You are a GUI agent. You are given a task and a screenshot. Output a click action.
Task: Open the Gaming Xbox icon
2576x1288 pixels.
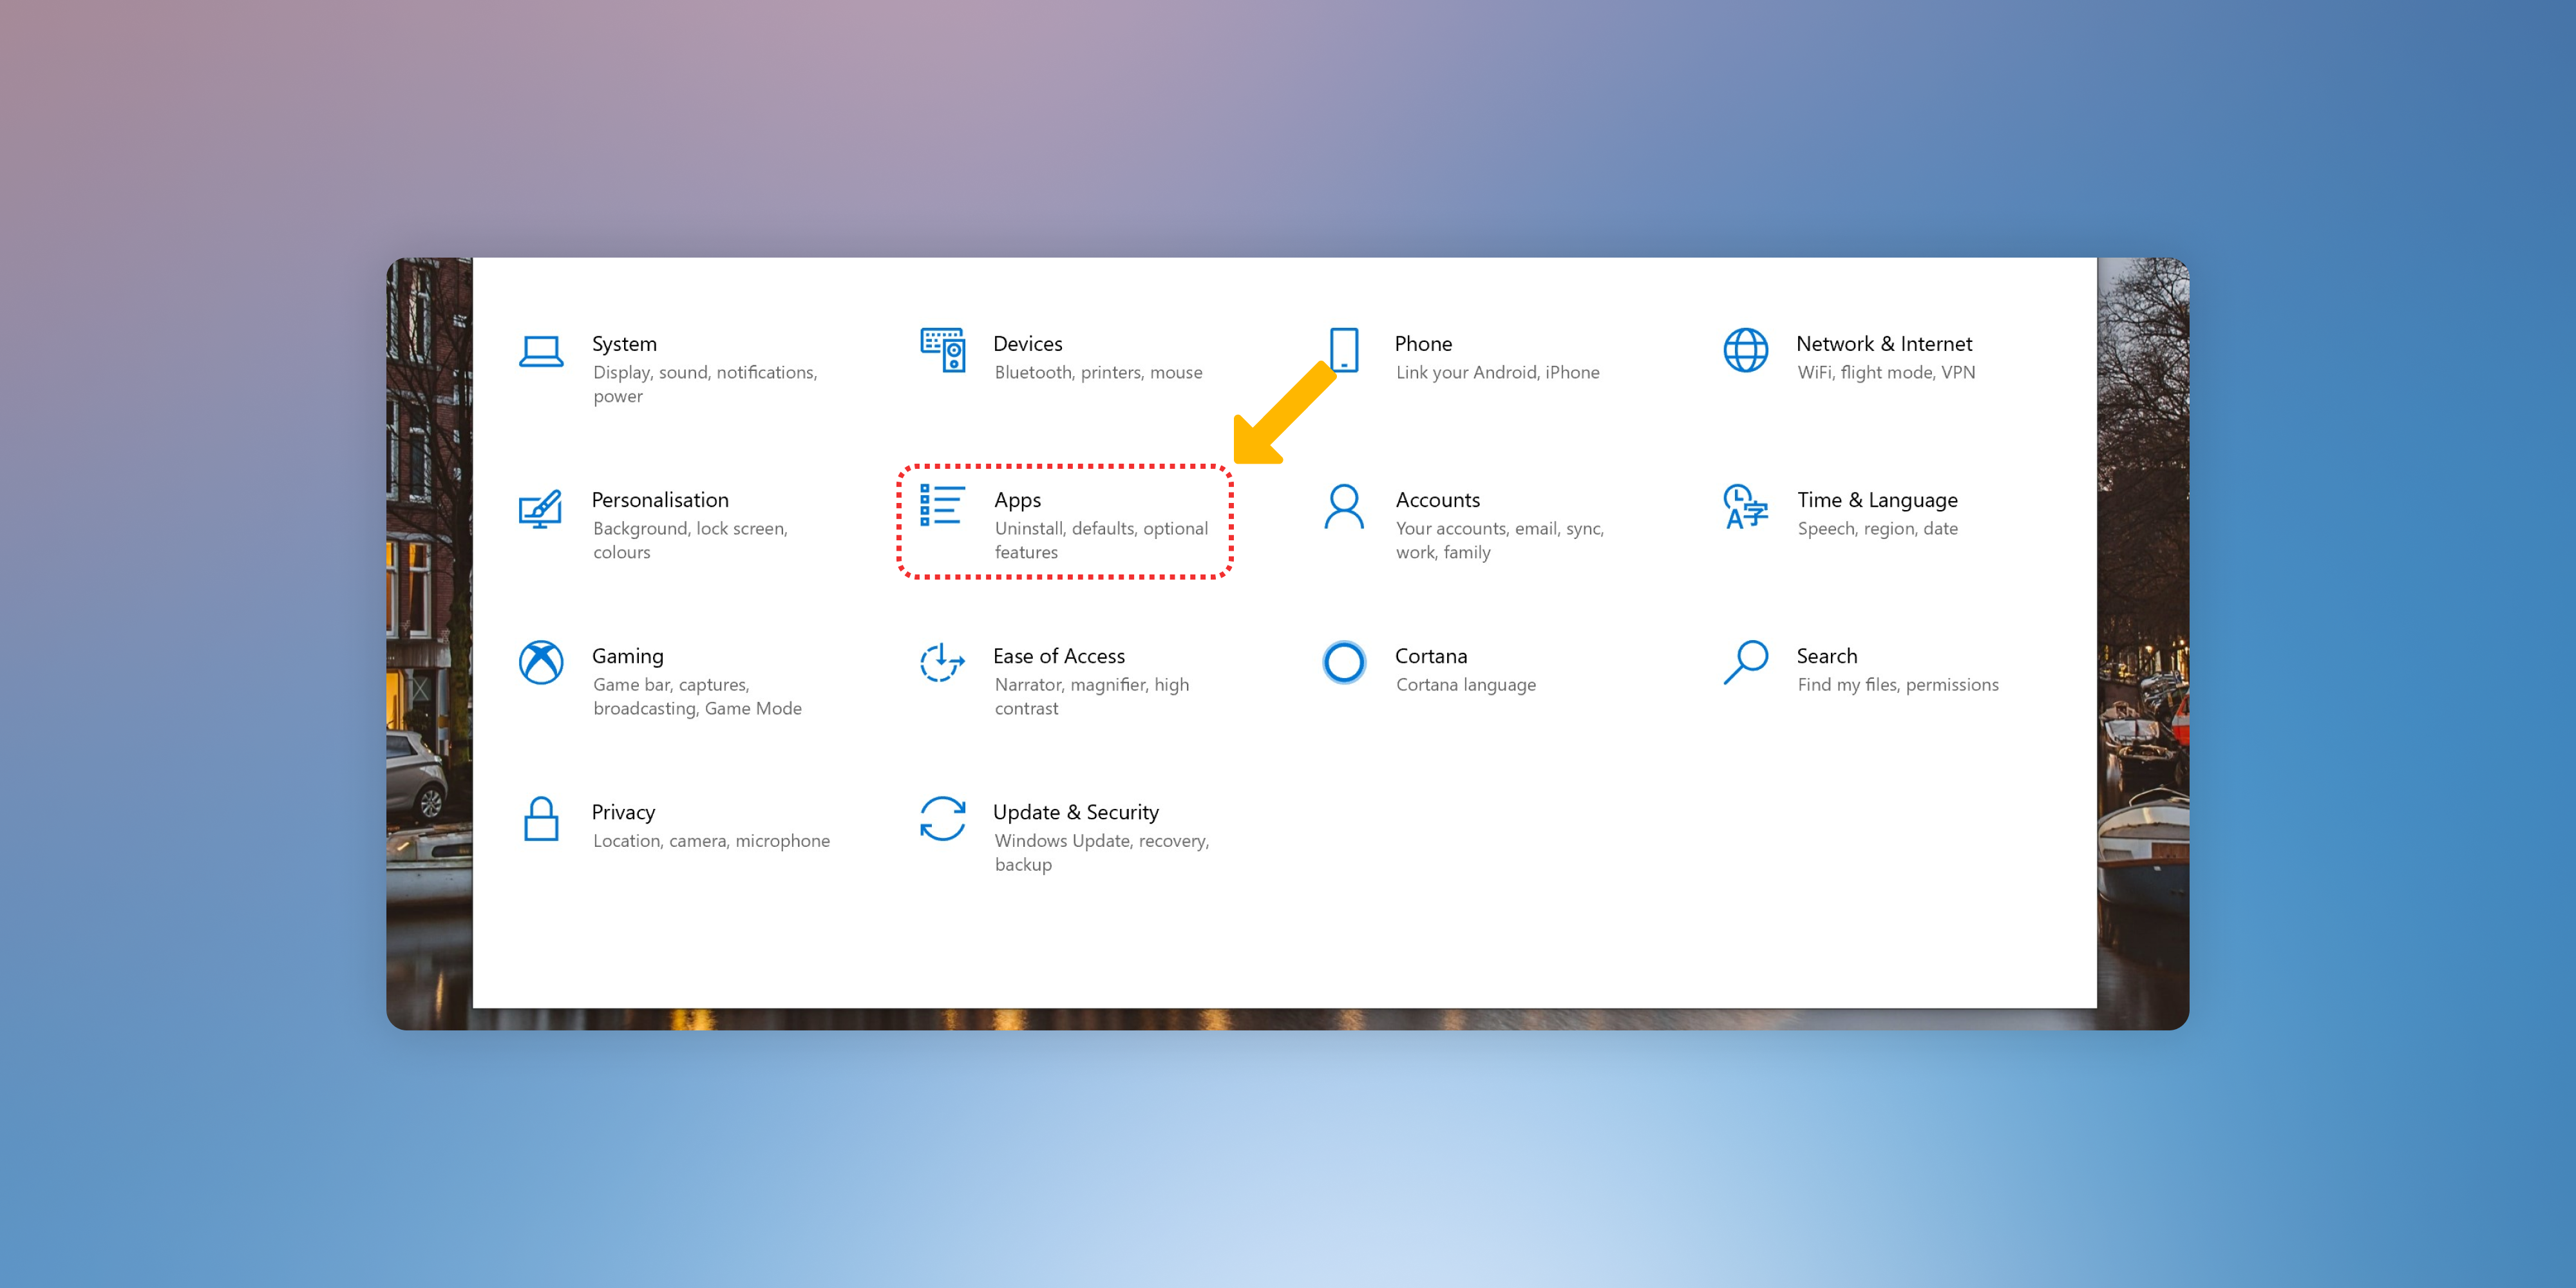click(x=541, y=662)
